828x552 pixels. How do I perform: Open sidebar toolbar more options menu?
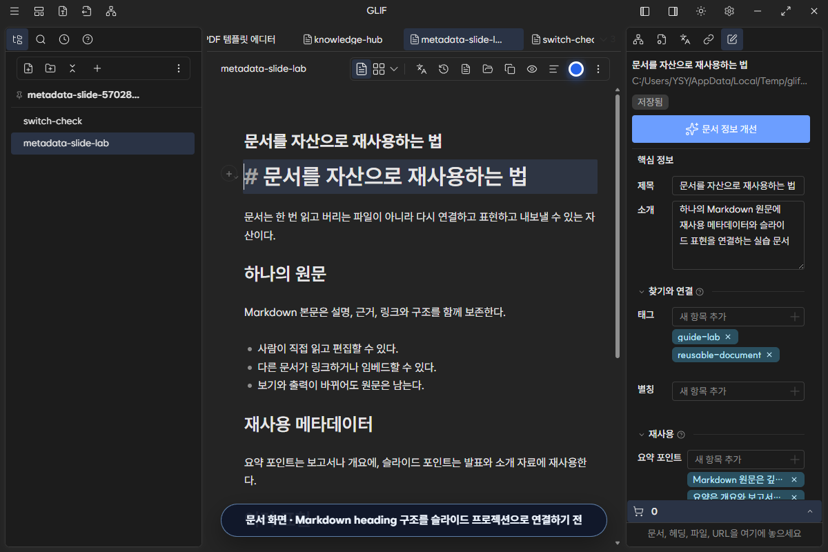pos(179,68)
